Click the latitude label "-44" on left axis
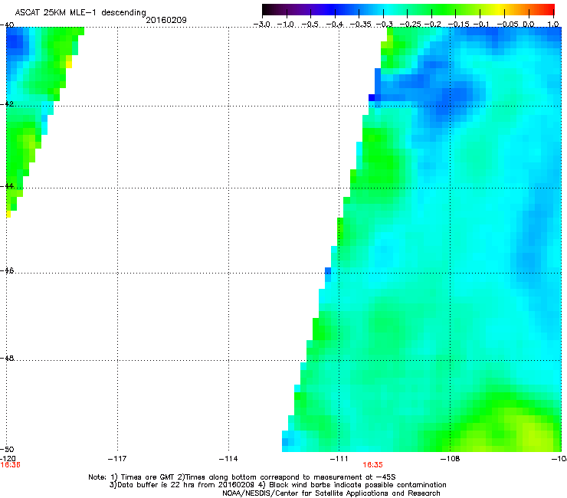 tap(7, 186)
